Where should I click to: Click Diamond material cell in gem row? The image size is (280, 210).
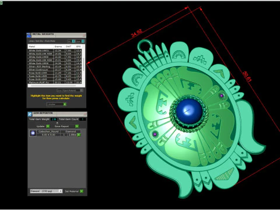tap(71, 131)
